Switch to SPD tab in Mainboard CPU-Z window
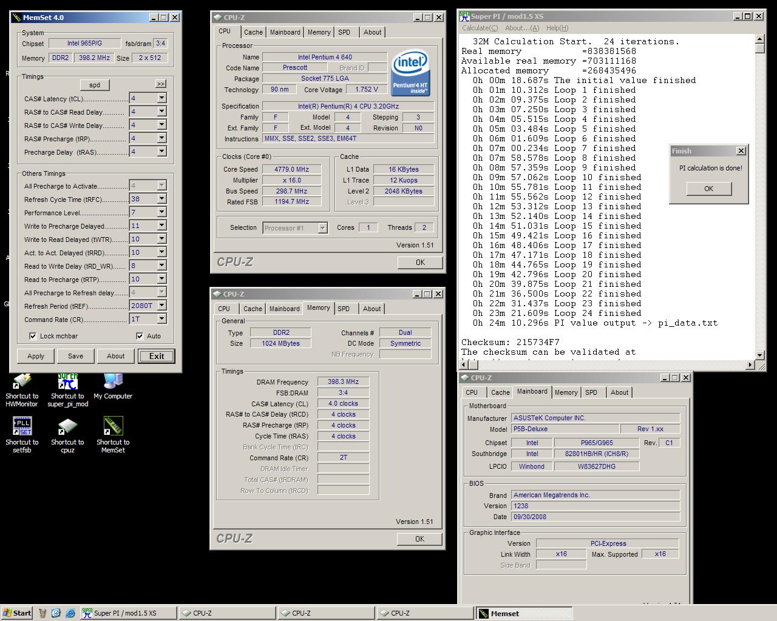The width and height of the screenshot is (777, 621). point(591,392)
